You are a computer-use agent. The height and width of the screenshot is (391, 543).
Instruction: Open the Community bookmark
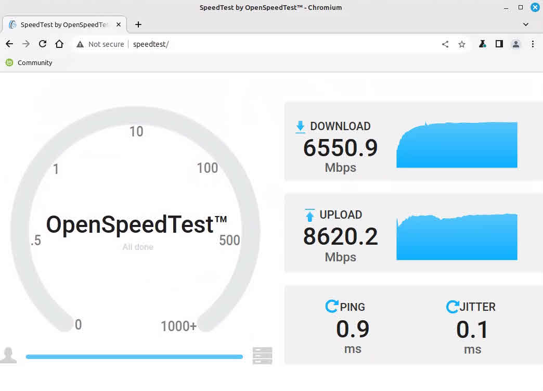(x=29, y=62)
